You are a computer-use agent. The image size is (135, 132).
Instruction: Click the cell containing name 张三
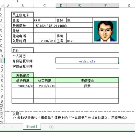click(45, 20)
